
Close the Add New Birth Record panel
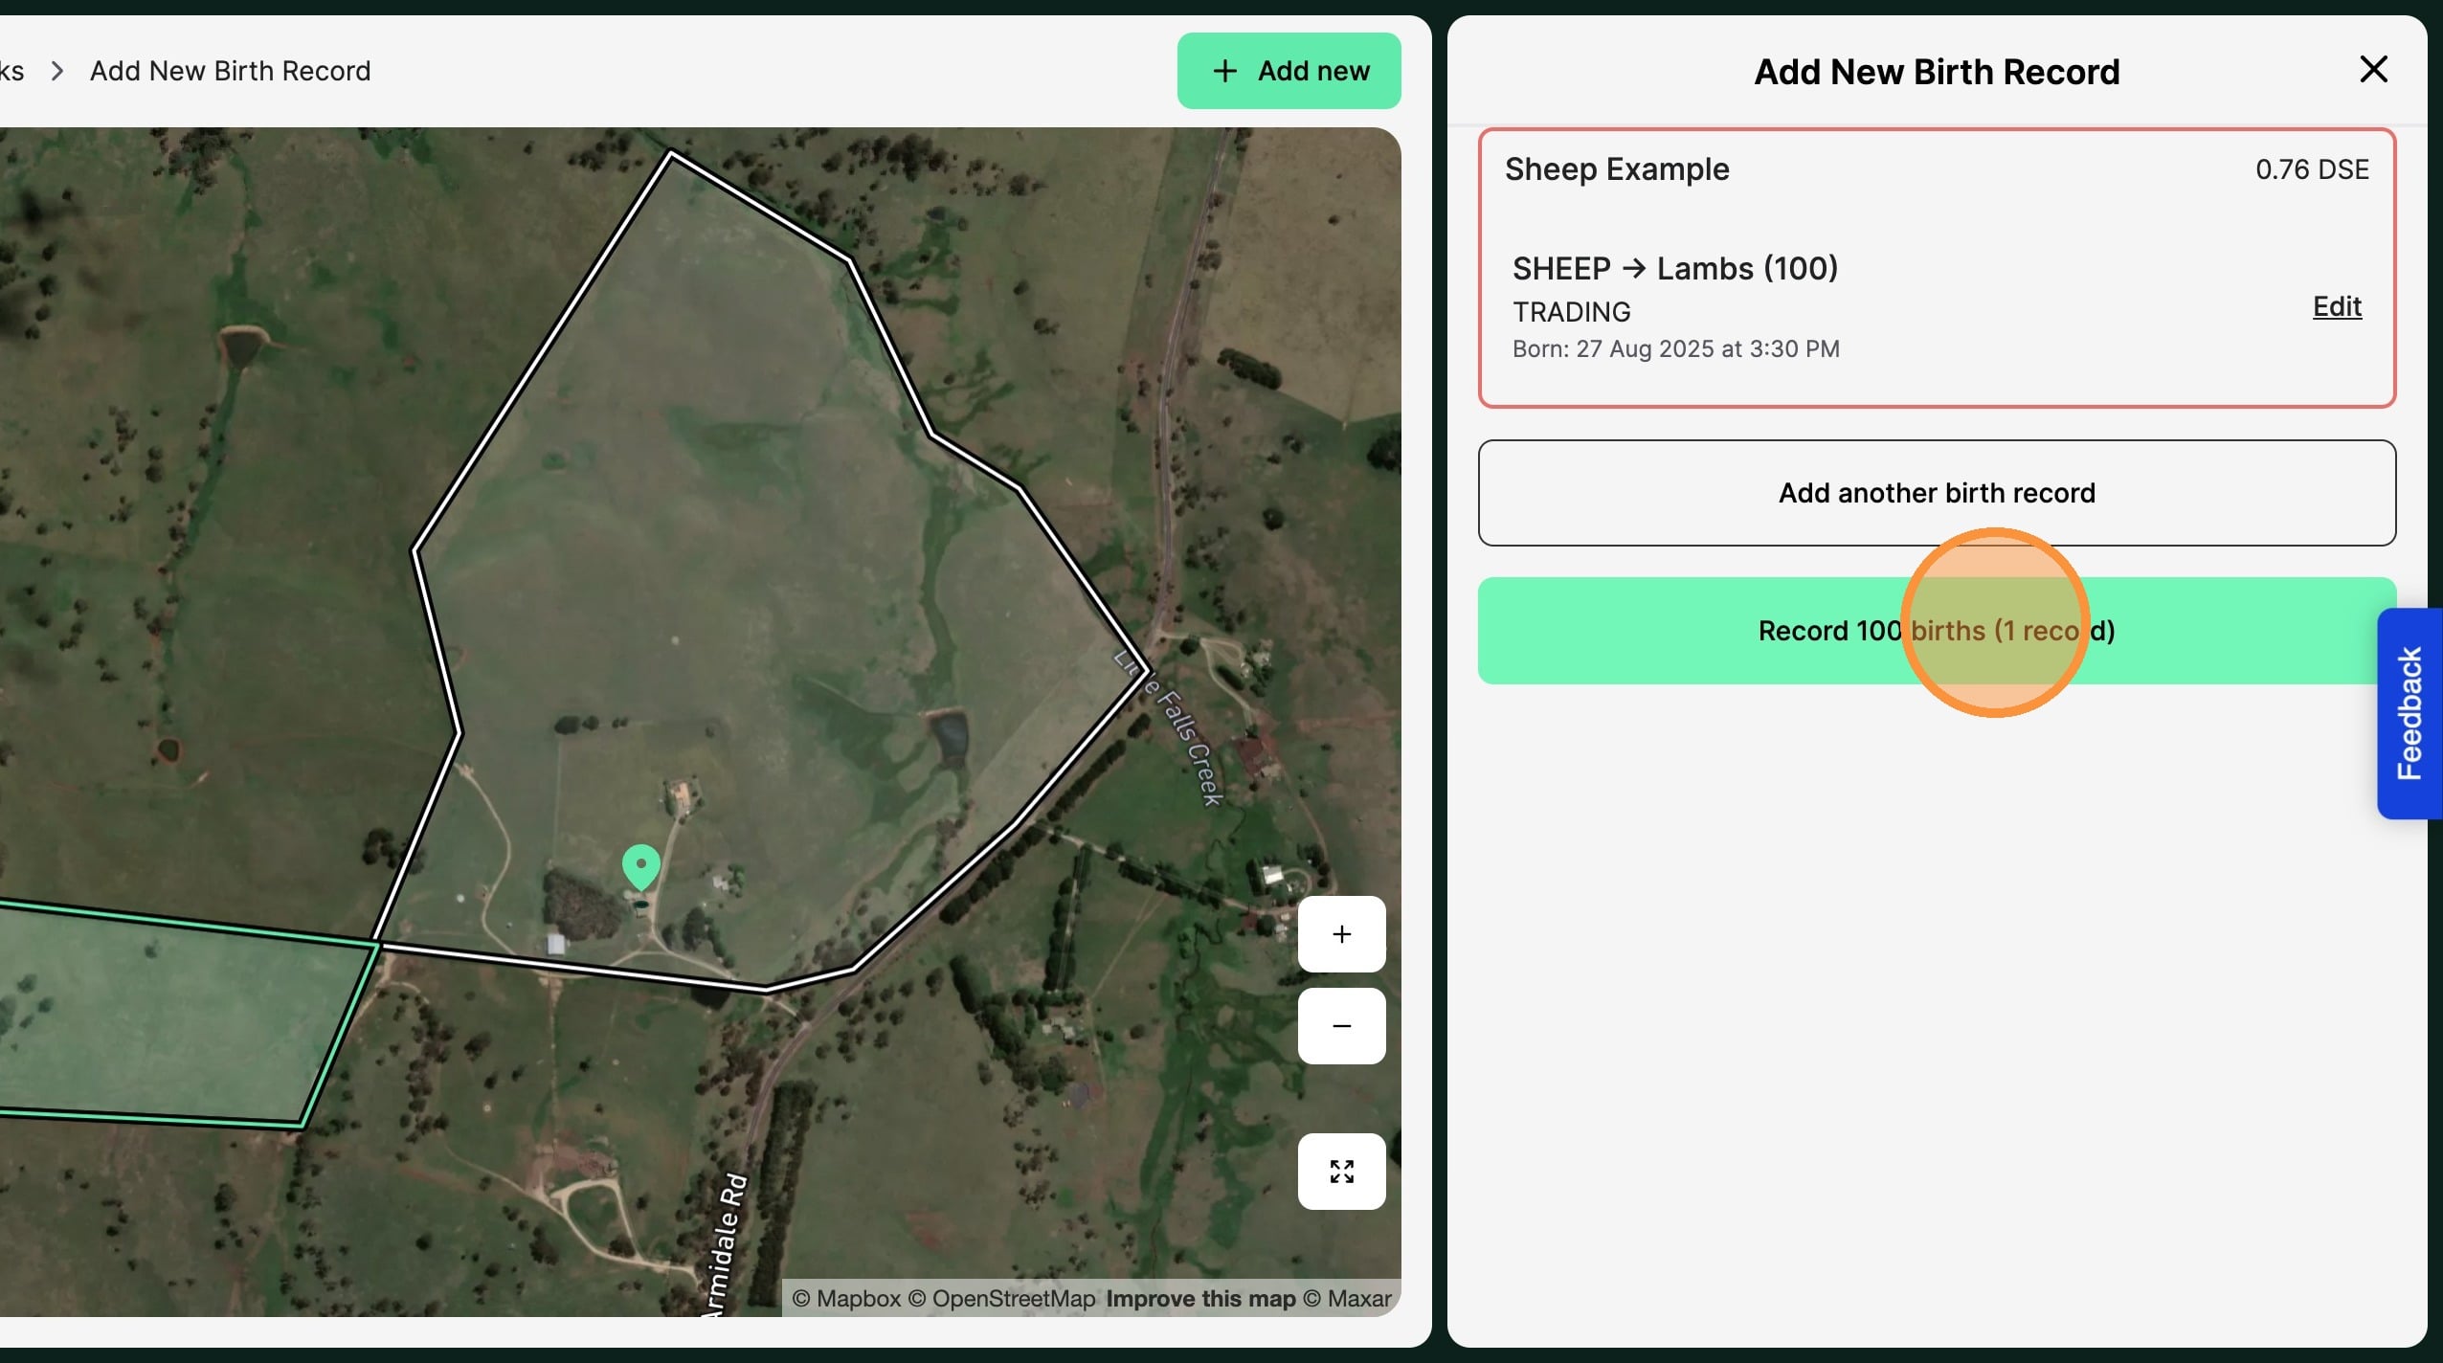[2373, 70]
